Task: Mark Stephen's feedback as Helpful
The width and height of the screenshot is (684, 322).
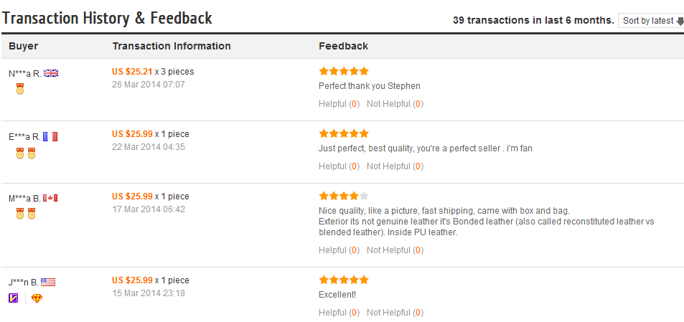Action: [x=339, y=104]
